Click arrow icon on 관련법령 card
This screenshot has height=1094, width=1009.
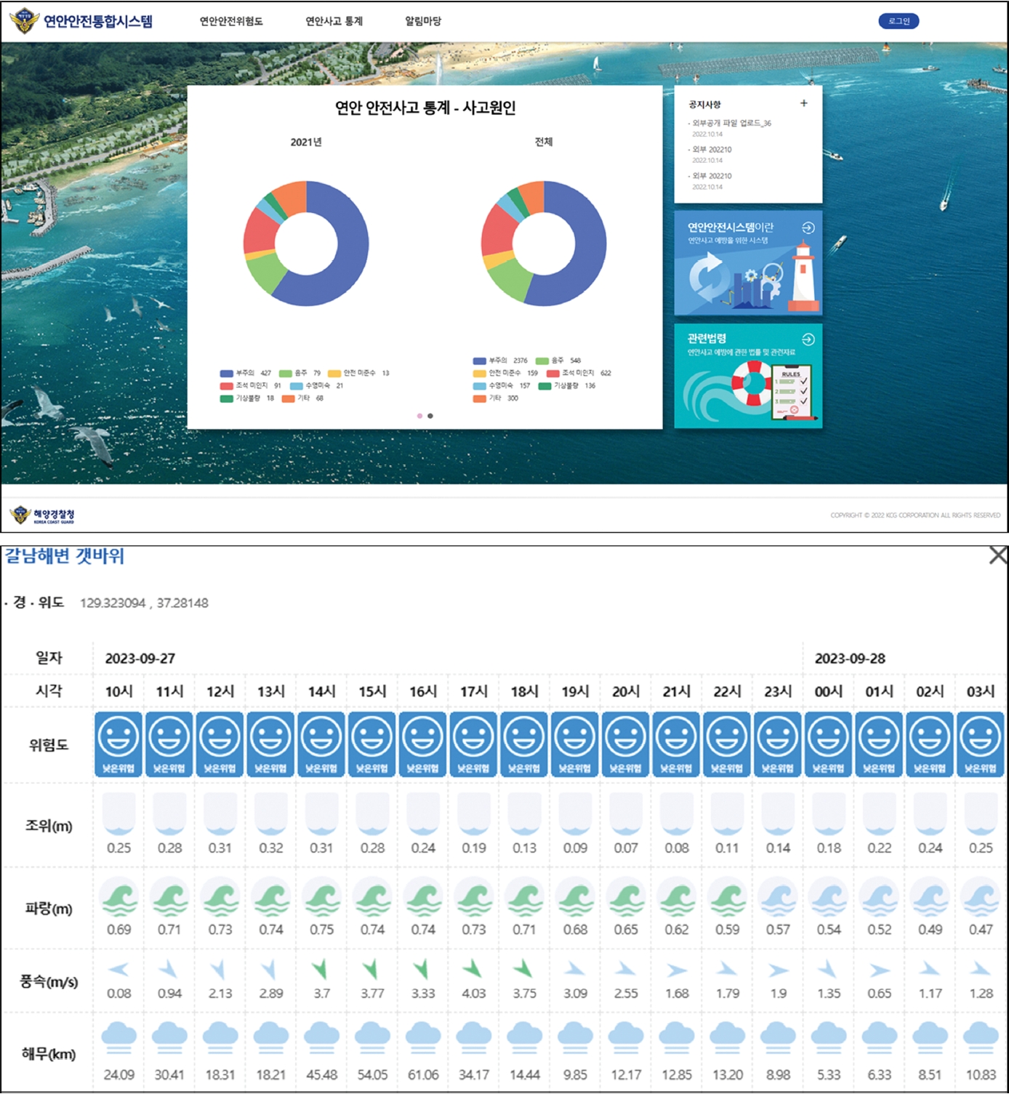(x=808, y=339)
